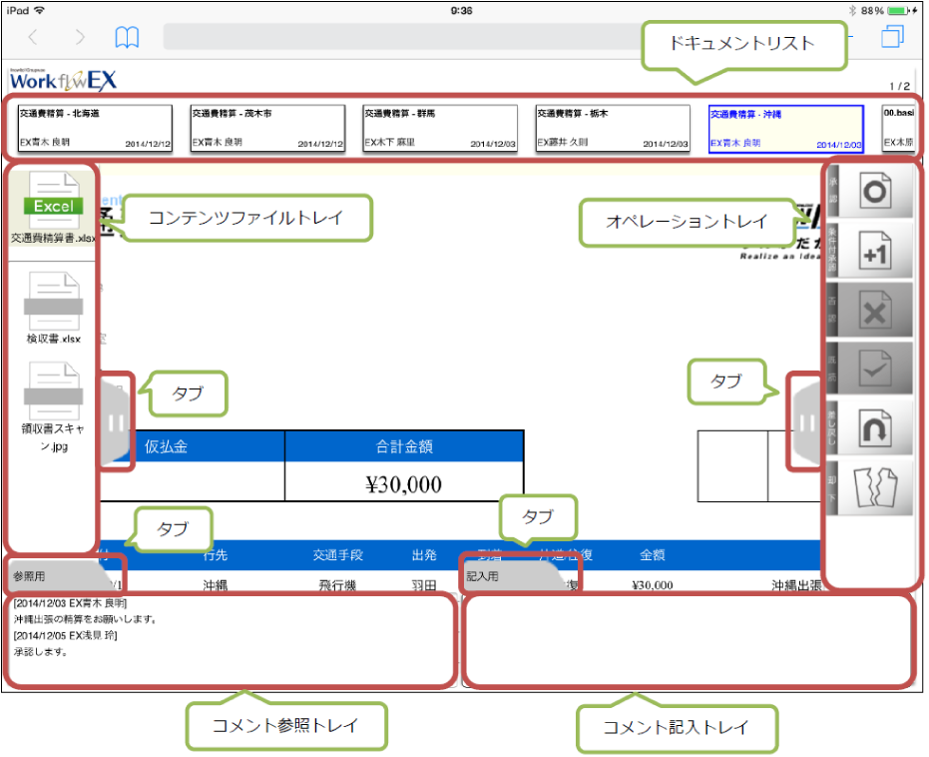Select document 交通費精算 - 茨木市
Image resolution: width=929 pixels, height=757 pixels.
[267, 128]
